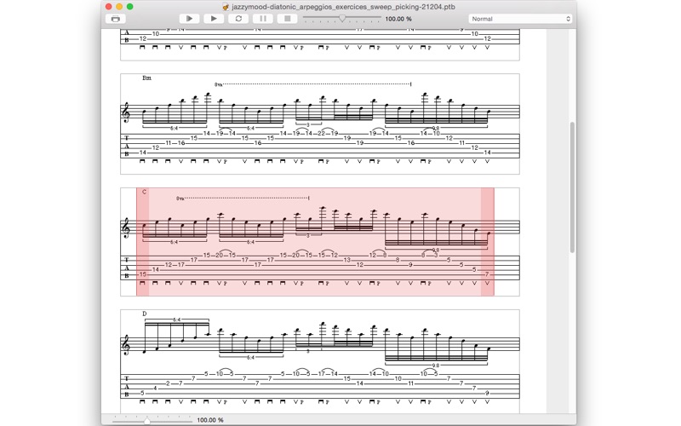Click the bottom 100.00 % zoom value

pyautogui.click(x=210, y=420)
